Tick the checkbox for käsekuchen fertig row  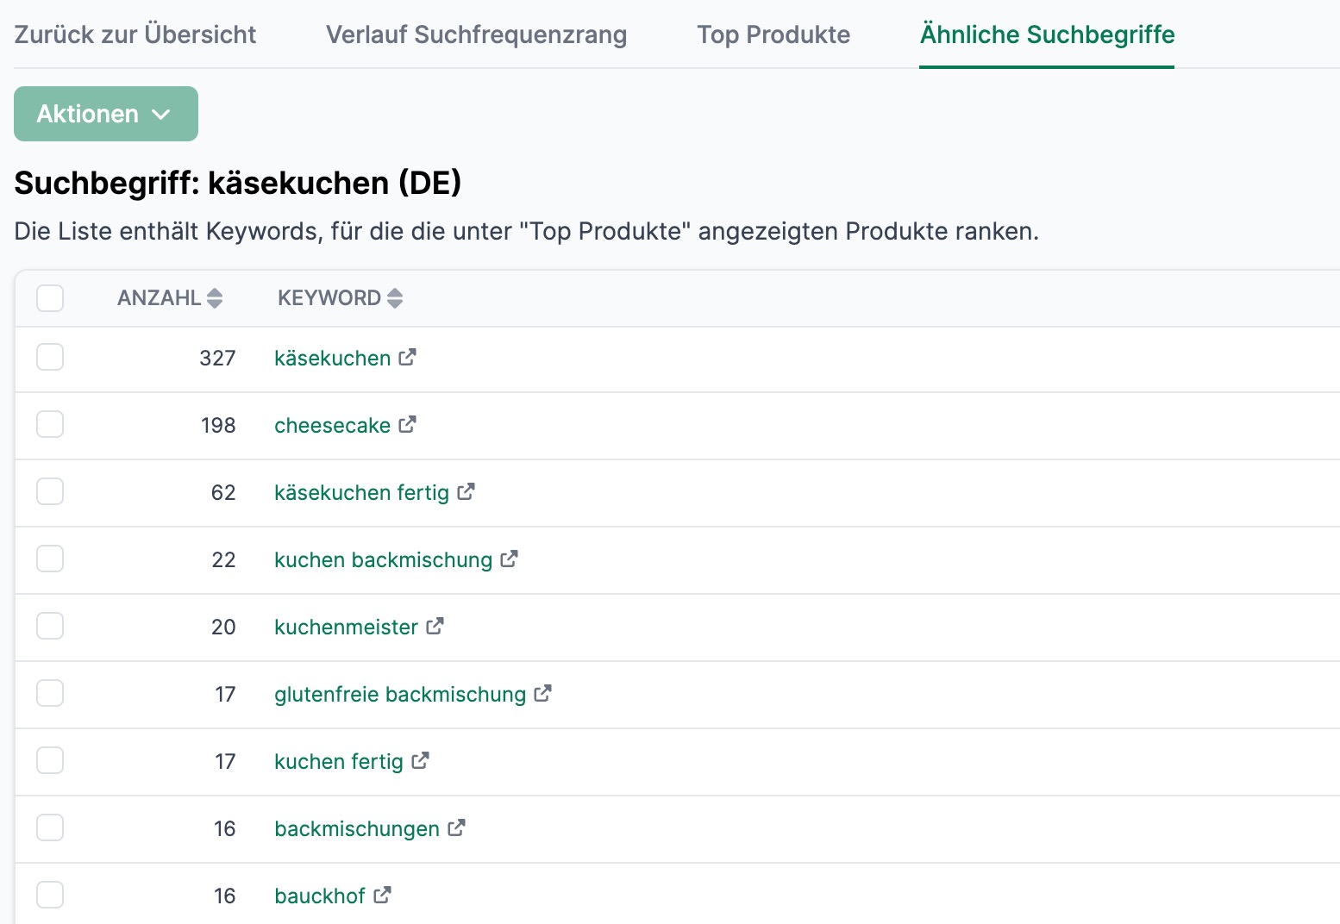click(50, 491)
